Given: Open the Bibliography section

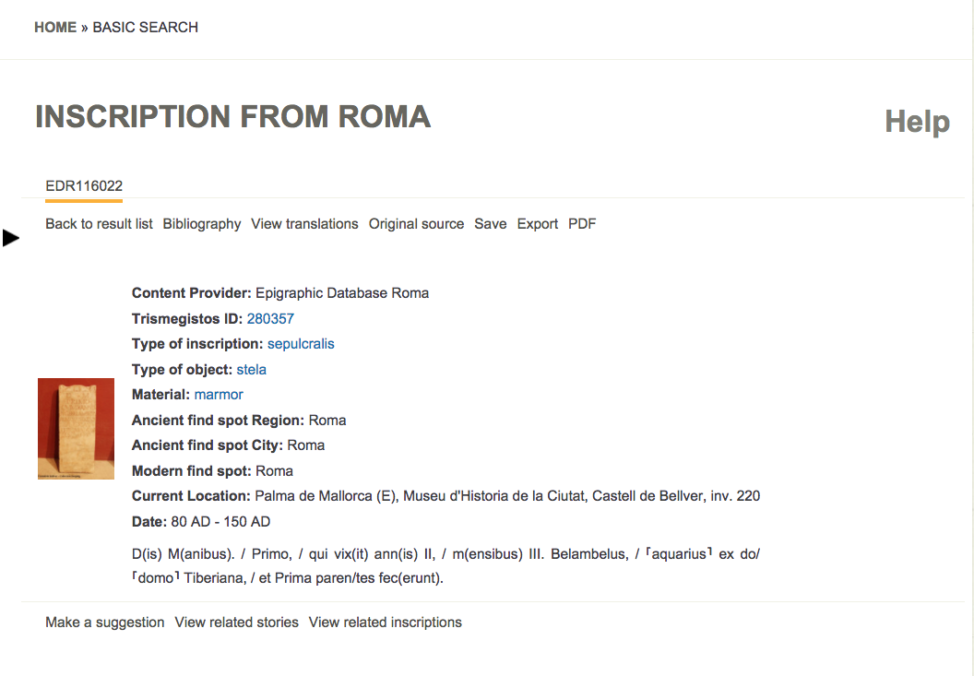Looking at the screenshot, I should point(201,223).
